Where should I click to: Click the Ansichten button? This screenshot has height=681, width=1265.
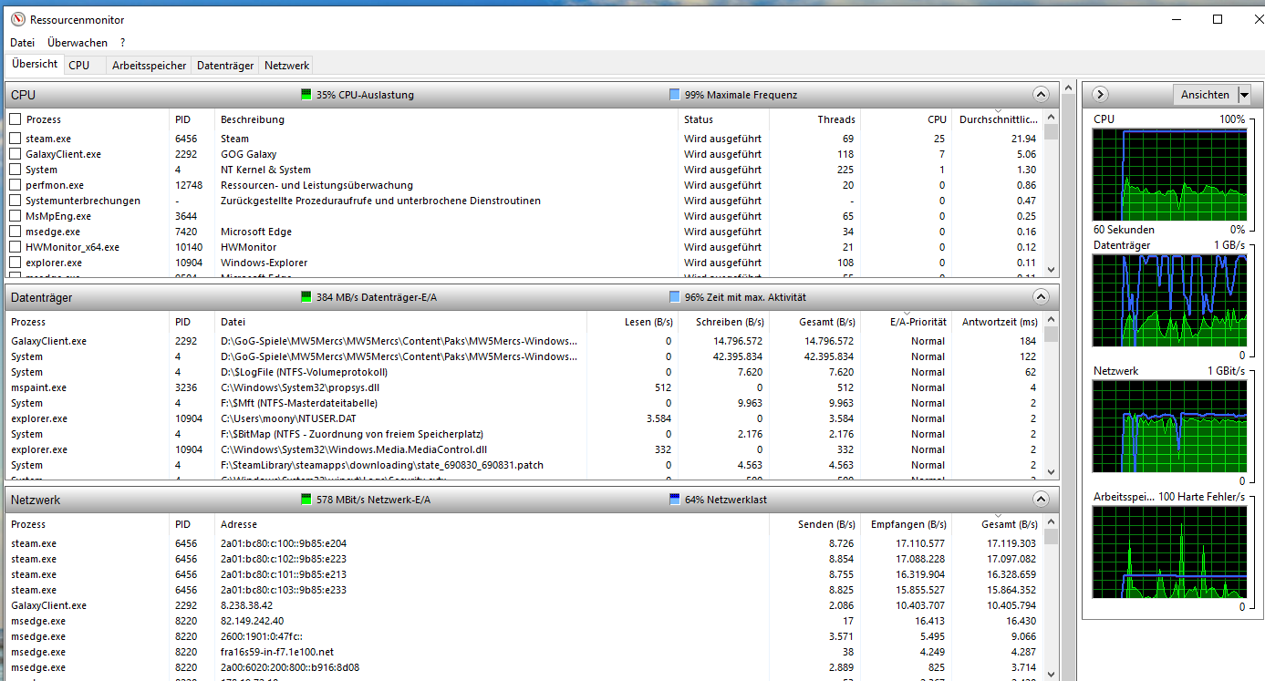point(1205,95)
